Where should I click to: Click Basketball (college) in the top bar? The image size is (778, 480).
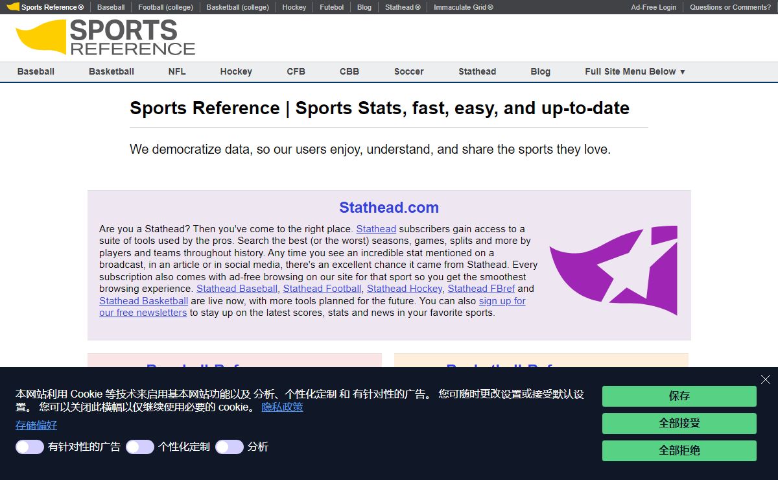point(238,7)
